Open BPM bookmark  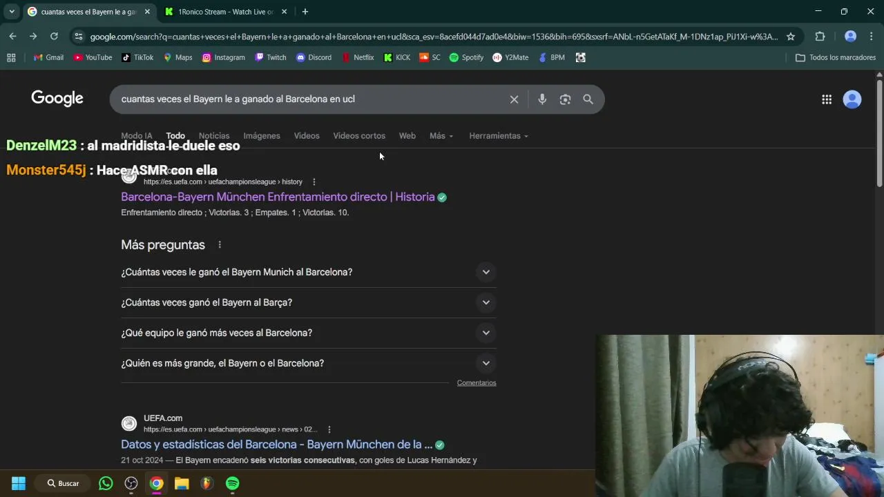(551, 57)
